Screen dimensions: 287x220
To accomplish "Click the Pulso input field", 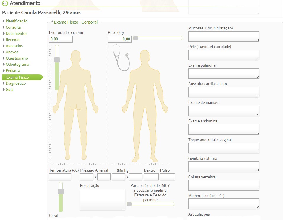I will (x=168, y=177).
